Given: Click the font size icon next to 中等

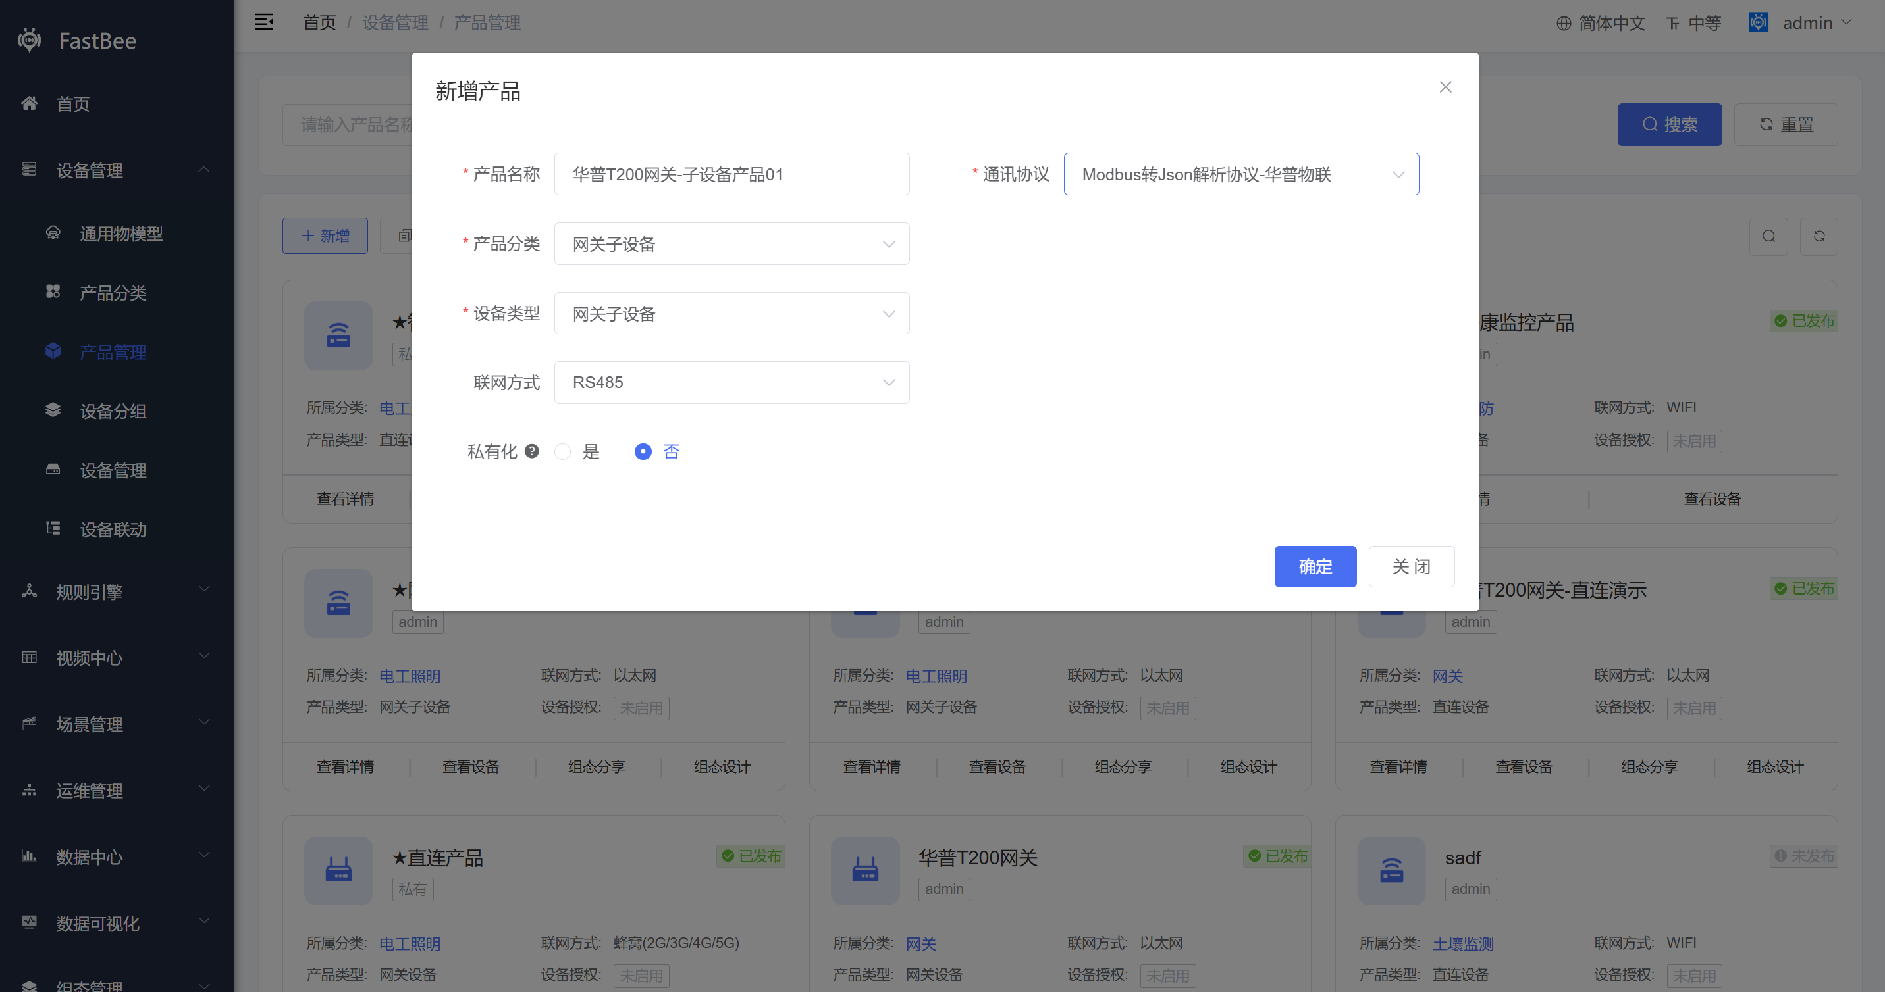Looking at the screenshot, I should tap(1673, 24).
